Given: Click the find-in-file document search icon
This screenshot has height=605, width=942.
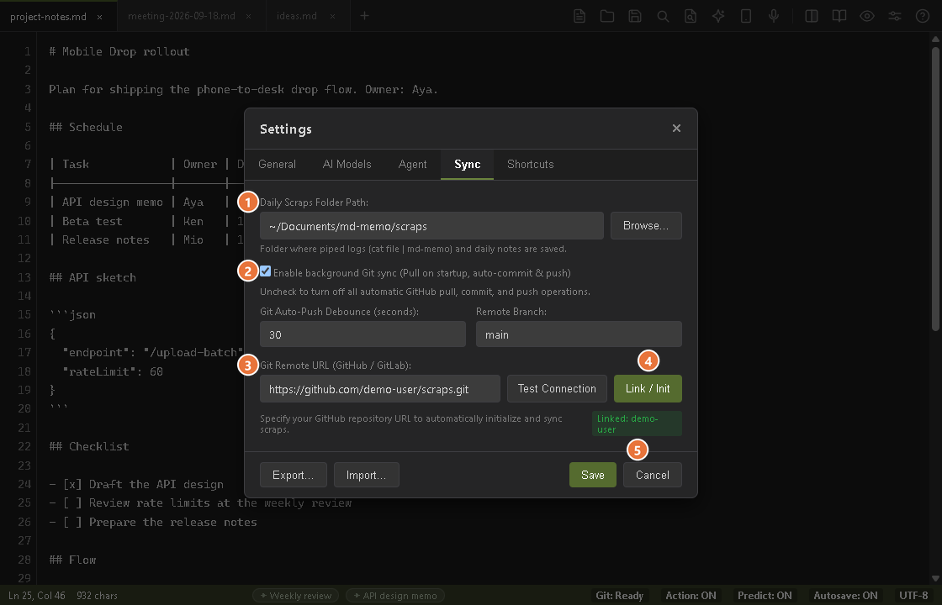Looking at the screenshot, I should point(691,16).
